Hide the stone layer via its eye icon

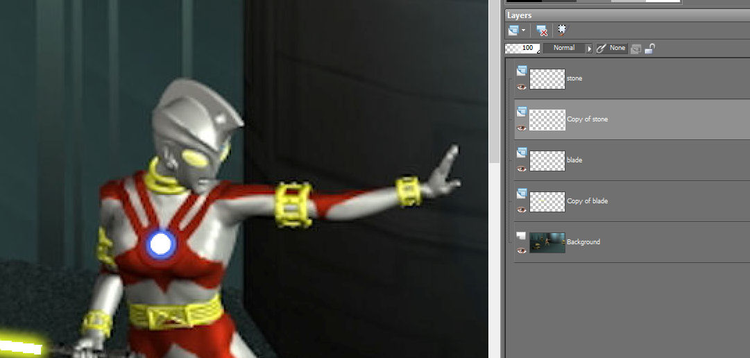coord(521,87)
